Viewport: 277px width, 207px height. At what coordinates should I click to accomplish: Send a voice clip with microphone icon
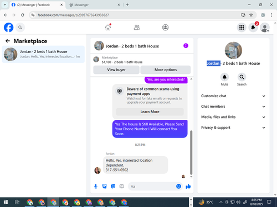(x=96, y=187)
